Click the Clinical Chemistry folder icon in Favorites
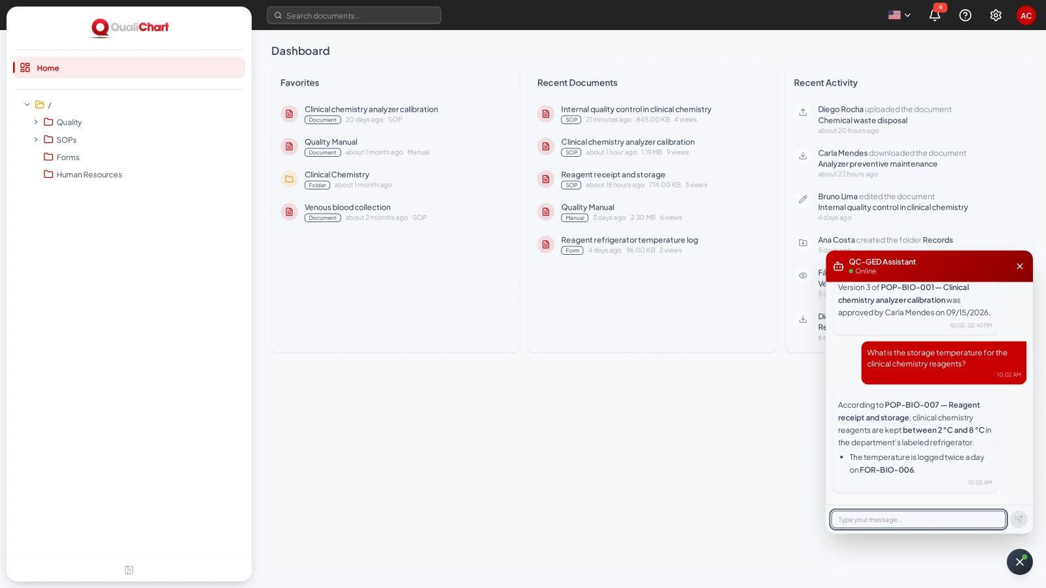 (289, 179)
